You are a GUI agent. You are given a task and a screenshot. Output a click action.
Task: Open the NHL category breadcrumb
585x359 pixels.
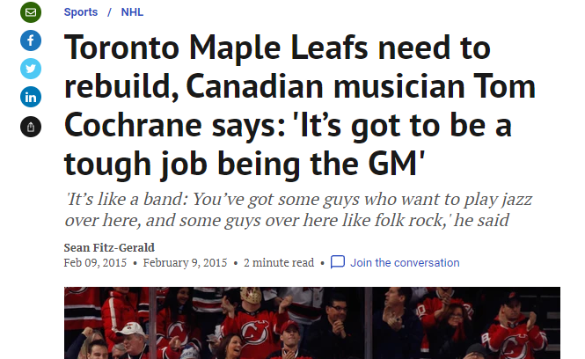132,12
